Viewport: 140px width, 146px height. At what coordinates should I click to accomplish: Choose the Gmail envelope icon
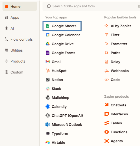(47, 62)
